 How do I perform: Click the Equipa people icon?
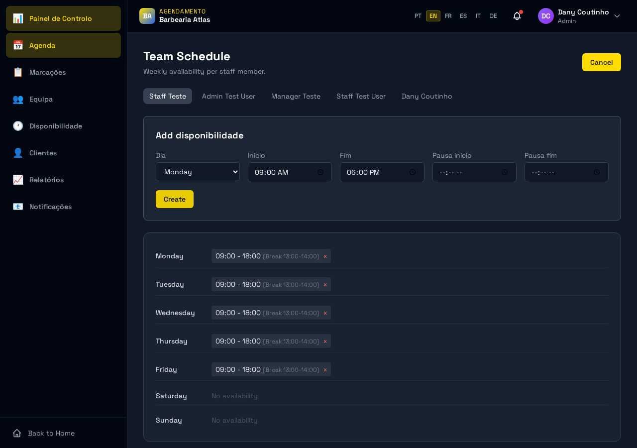[x=18, y=99]
